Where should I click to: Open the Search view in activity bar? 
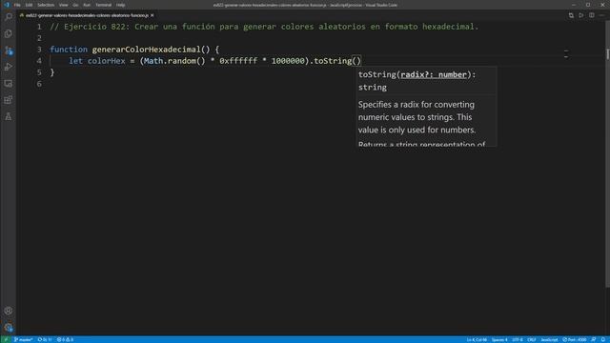tap(9, 17)
